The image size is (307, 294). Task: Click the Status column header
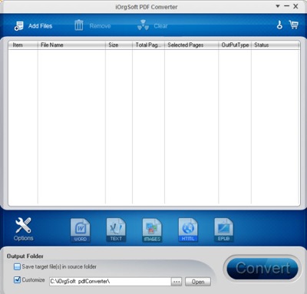276,45
